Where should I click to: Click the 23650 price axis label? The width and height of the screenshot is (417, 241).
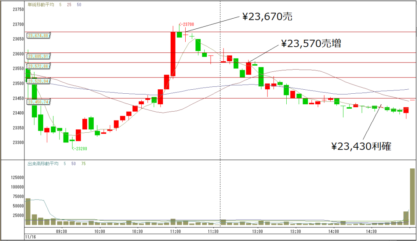(x=18, y=39)
